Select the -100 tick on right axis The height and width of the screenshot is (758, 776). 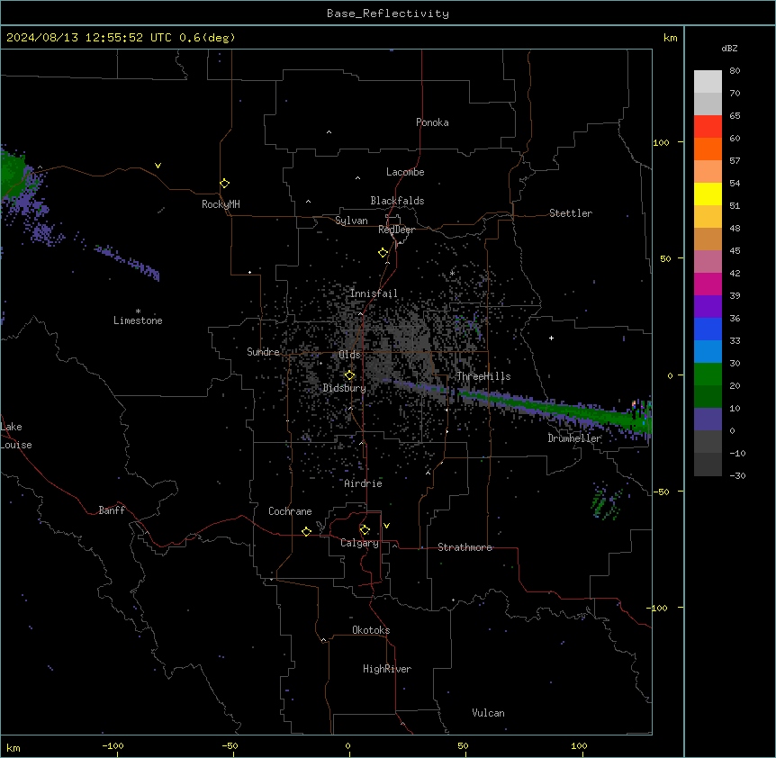coord(658,608)
